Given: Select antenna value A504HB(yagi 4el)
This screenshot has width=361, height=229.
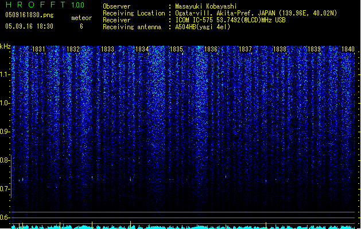Looking at the screenshot, I should click(x=203, y=27).
